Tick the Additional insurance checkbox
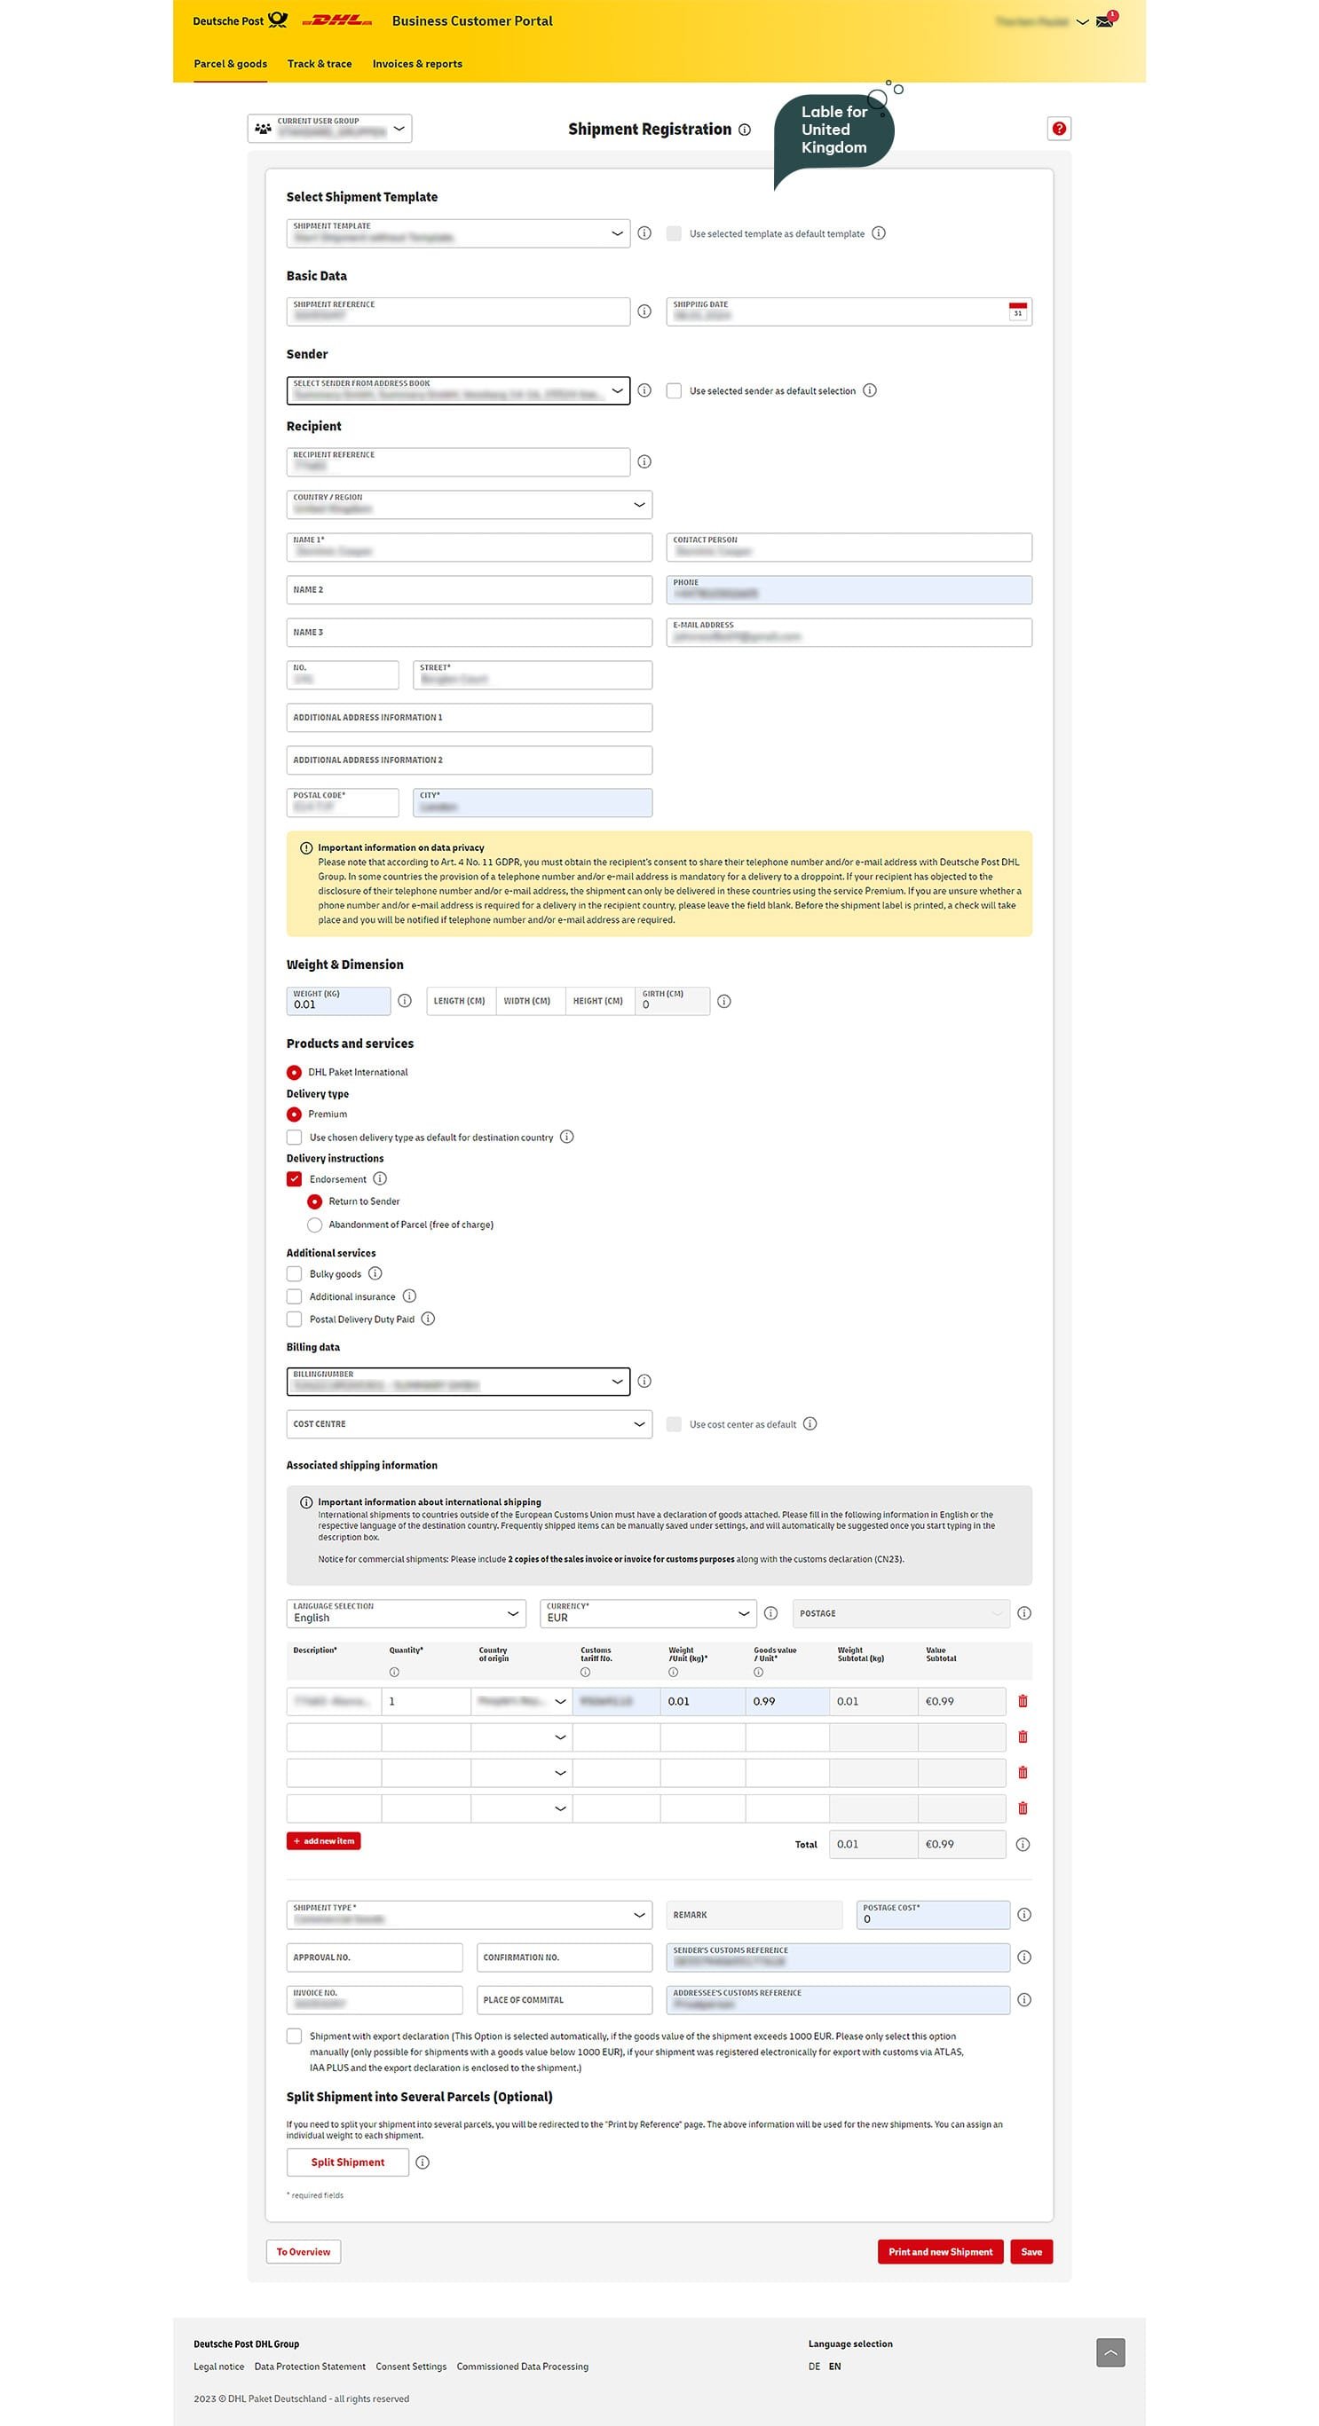 pyautogui.click(x=294, y=1296)
